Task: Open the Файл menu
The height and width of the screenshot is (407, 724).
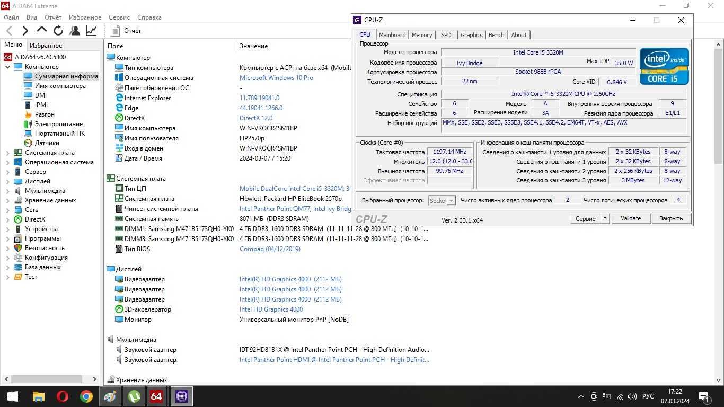Action: [11, 17]
